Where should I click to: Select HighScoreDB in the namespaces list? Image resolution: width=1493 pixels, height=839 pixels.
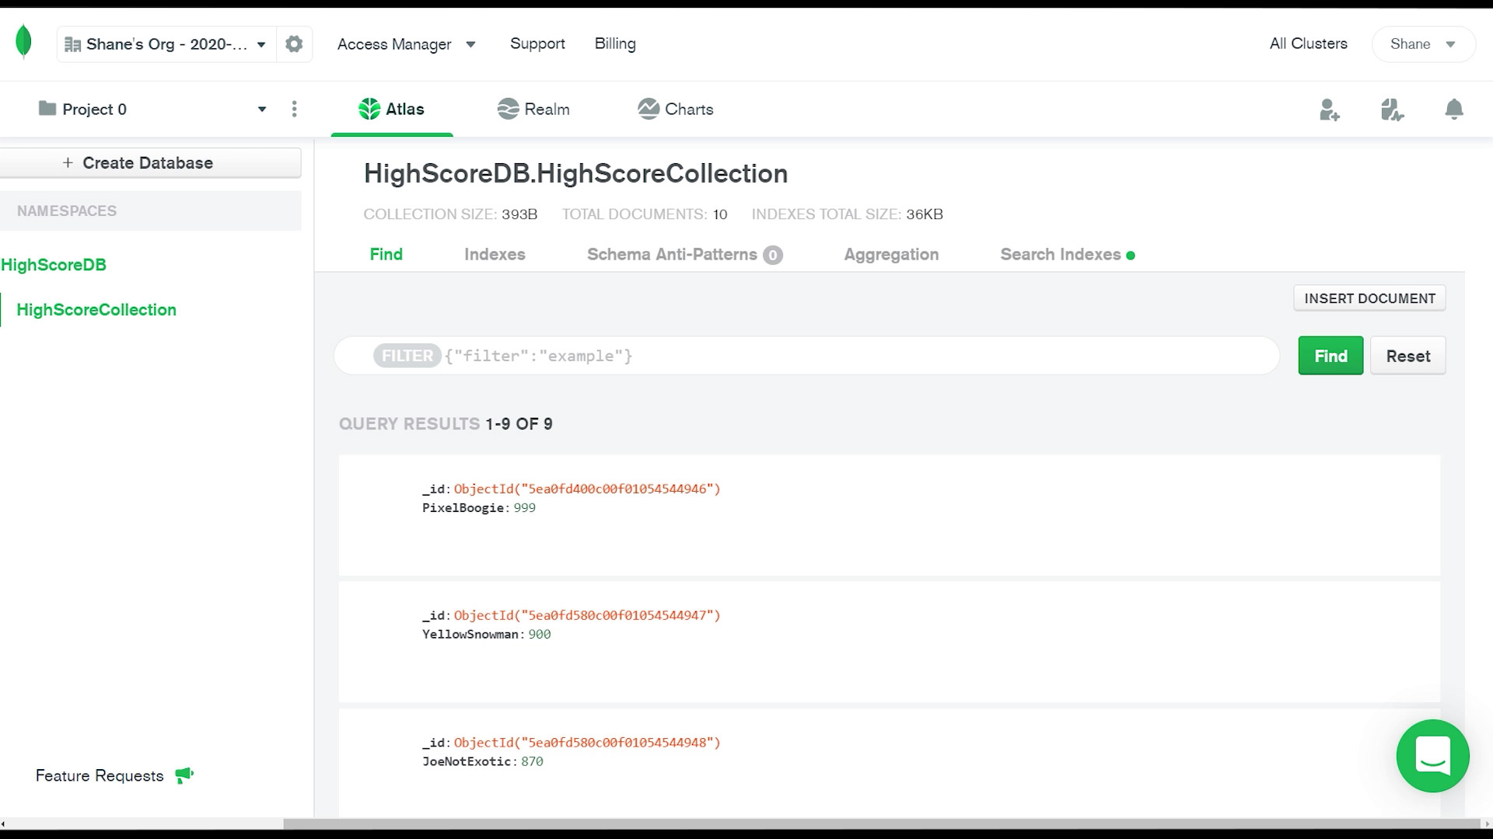click(x=54, y=265)
